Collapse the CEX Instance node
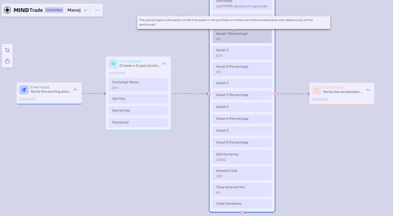Screen dimensions: 393x216 coord(164,64)
